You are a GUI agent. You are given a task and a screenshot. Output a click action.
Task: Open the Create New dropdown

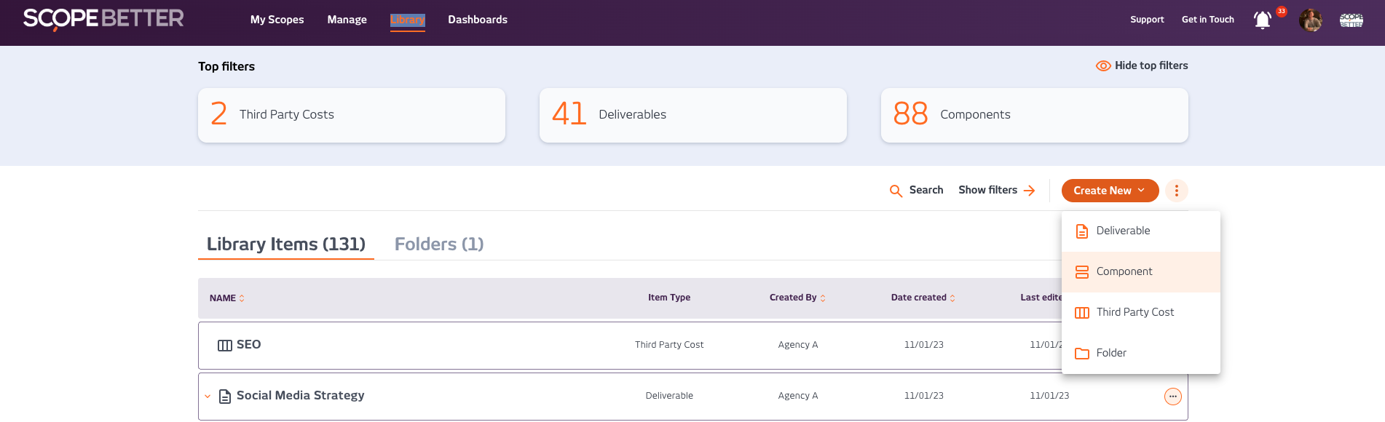[1109, 191]
